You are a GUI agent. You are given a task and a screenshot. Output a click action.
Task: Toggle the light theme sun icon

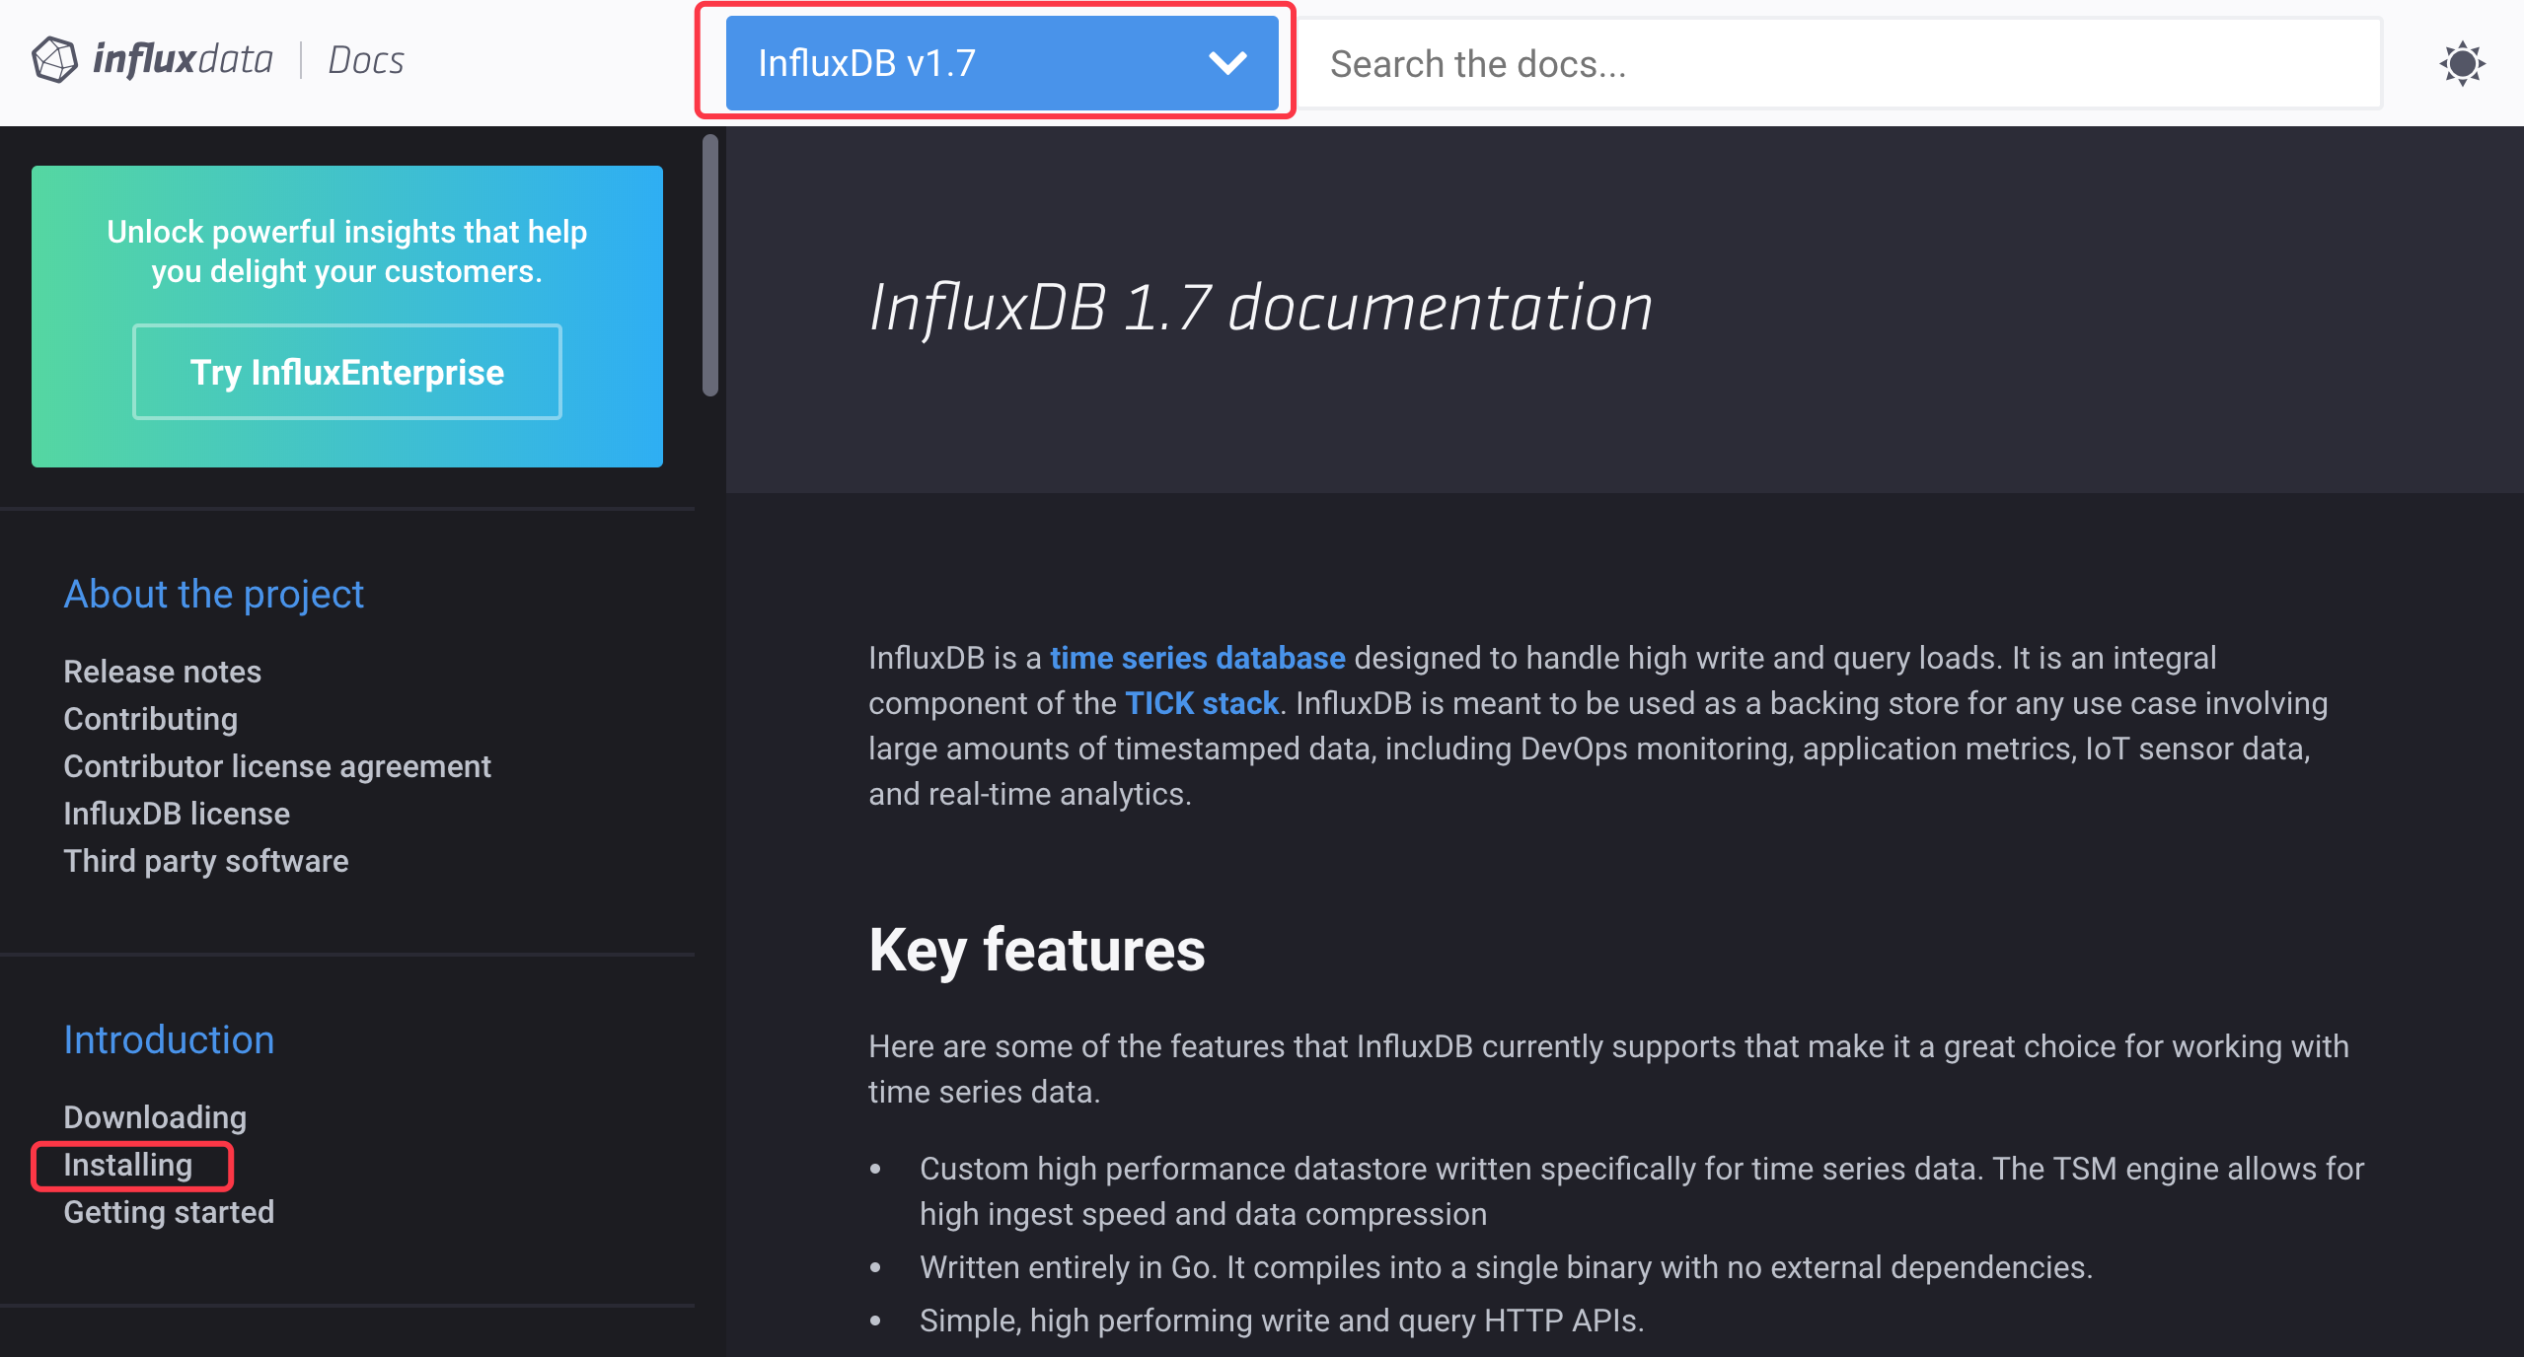pos(2462,64)
